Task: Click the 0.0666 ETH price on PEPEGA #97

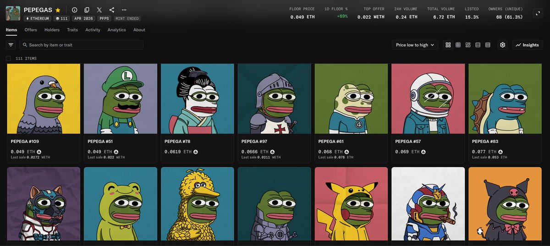Action: [255, 152]
